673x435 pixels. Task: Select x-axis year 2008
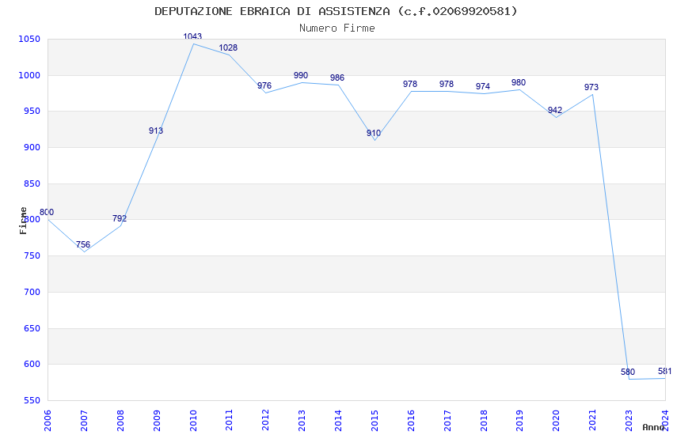(120, 421)
